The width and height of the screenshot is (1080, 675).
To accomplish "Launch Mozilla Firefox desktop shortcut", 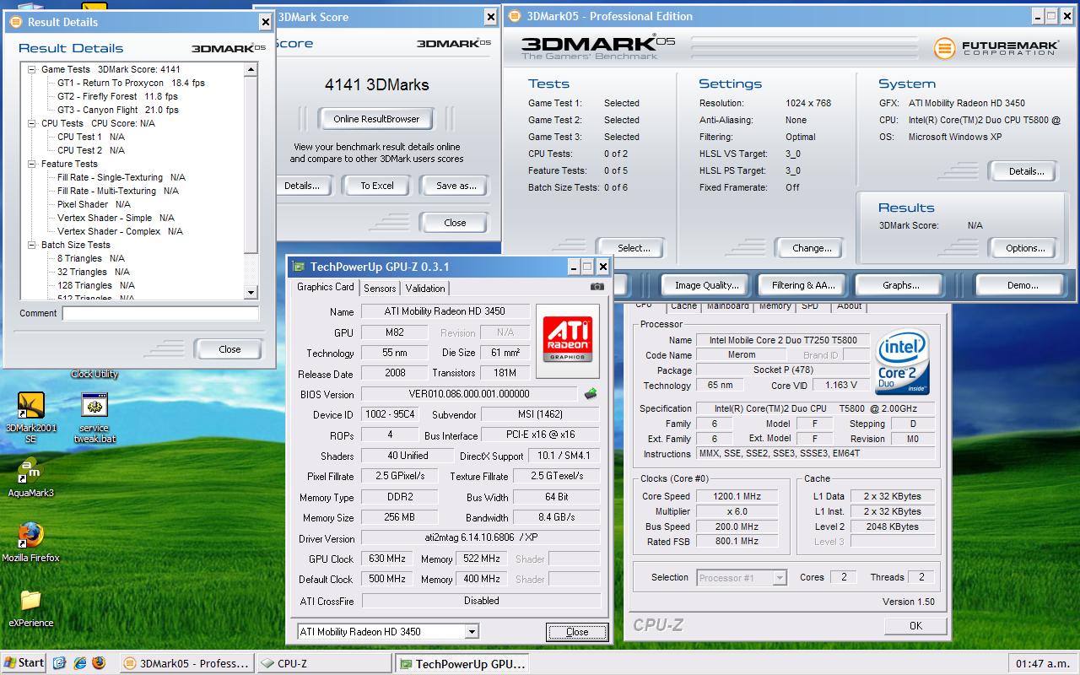I will [31, 542].
